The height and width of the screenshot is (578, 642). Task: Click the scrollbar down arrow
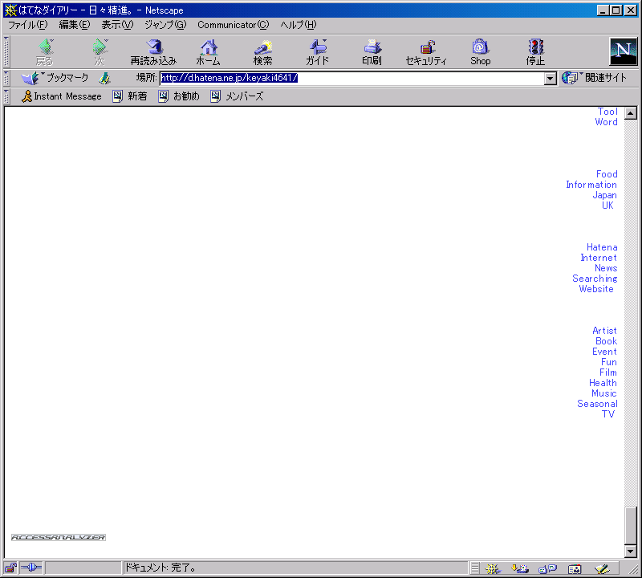click(631, 552)
